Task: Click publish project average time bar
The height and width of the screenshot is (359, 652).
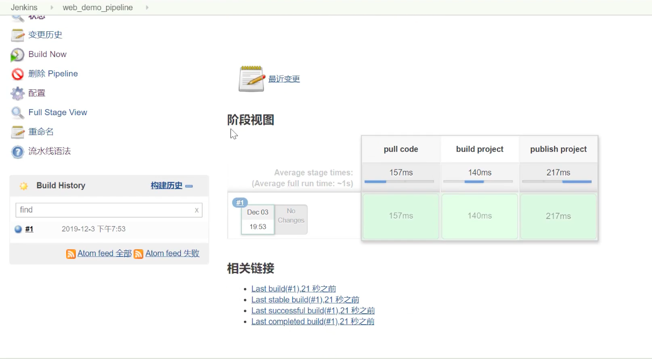Action: [557, 182]
